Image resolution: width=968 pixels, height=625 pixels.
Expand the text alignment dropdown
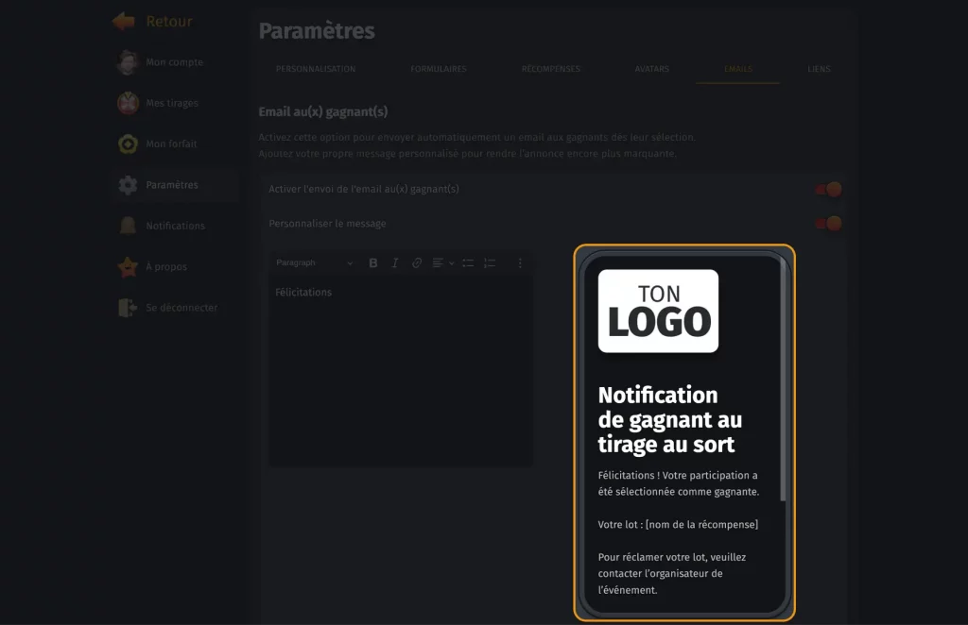(442, 263)
